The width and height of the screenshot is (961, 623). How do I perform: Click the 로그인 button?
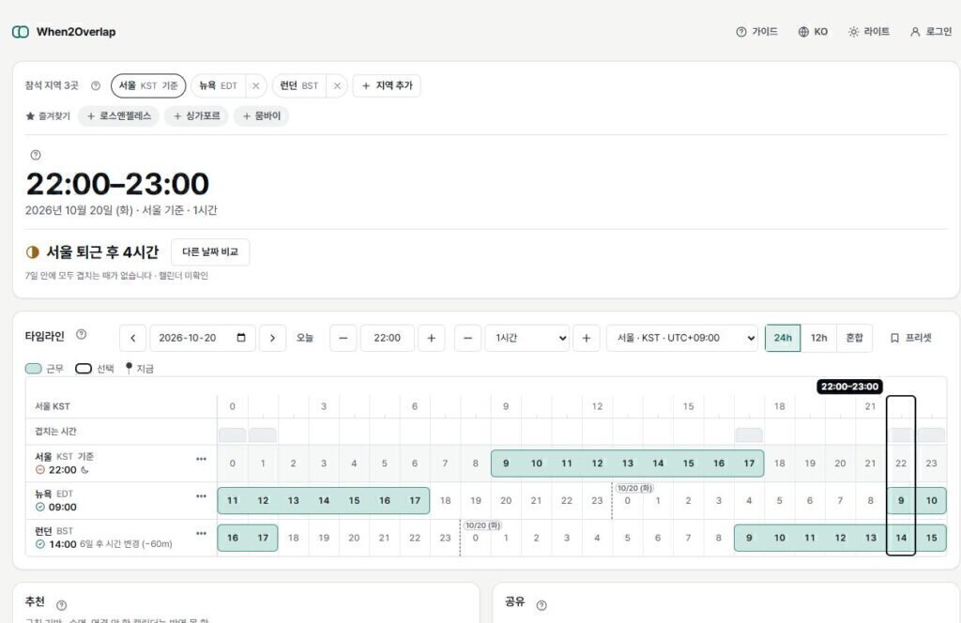[931, 32]
